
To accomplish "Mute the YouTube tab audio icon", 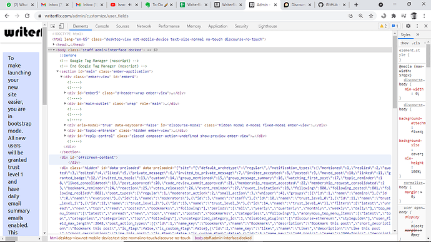I will click(130, 4).
